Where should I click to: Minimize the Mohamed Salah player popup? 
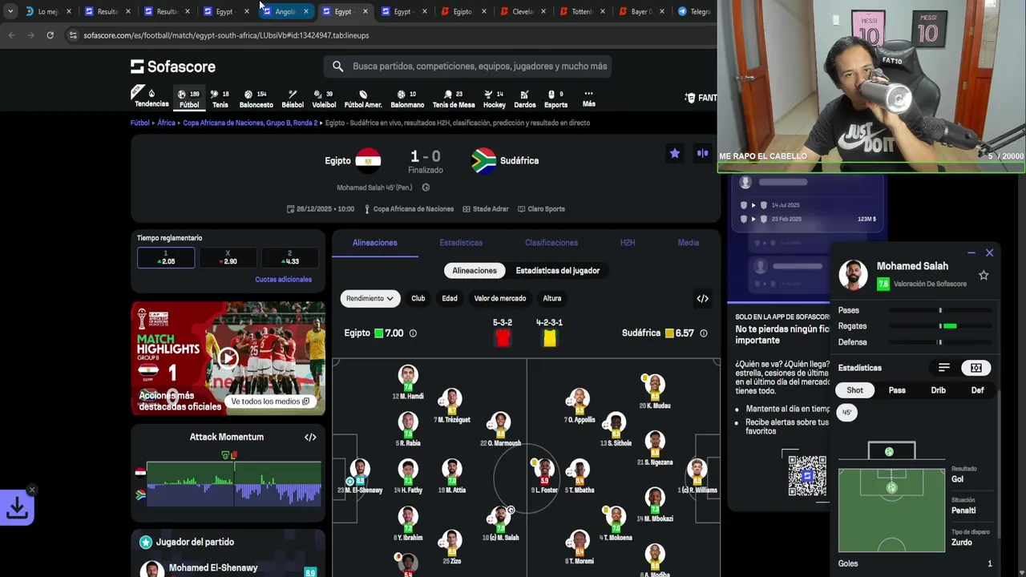pos(971,253)
